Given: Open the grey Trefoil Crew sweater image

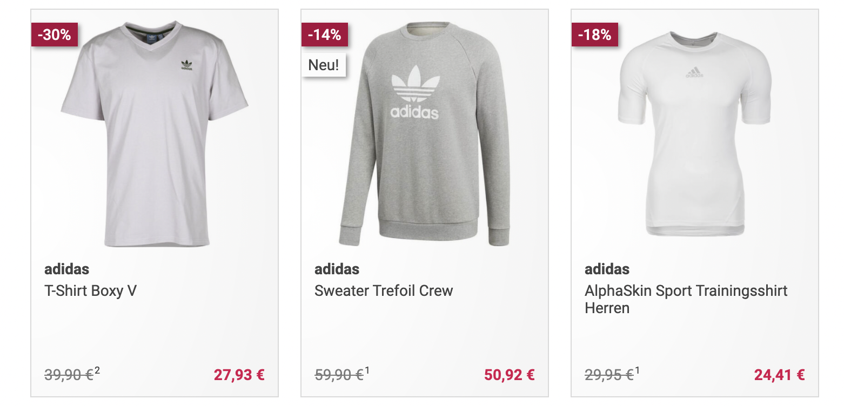Looking at the screenshot, I should click(x=425, y=135).
